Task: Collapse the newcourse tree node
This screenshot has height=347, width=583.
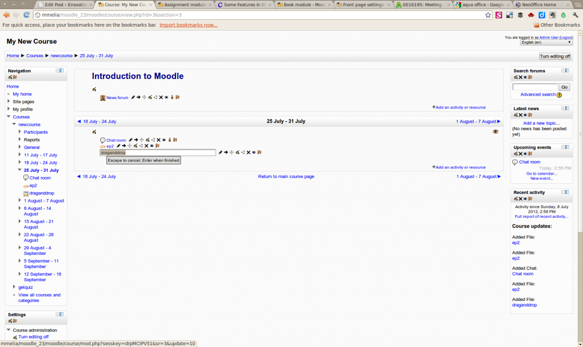Action: pos(14,124)
